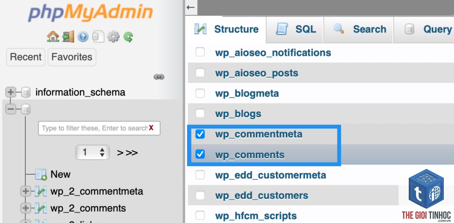Click the Search magnifier icon
This screenshot has height=223, width=454.
[338, 28]
